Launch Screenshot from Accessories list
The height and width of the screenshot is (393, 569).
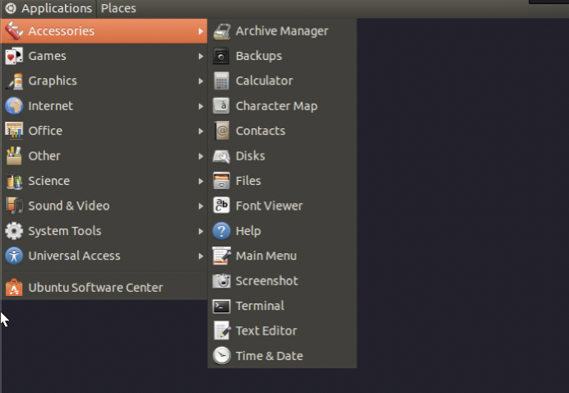pyautogui.click(x=282, y=281)
